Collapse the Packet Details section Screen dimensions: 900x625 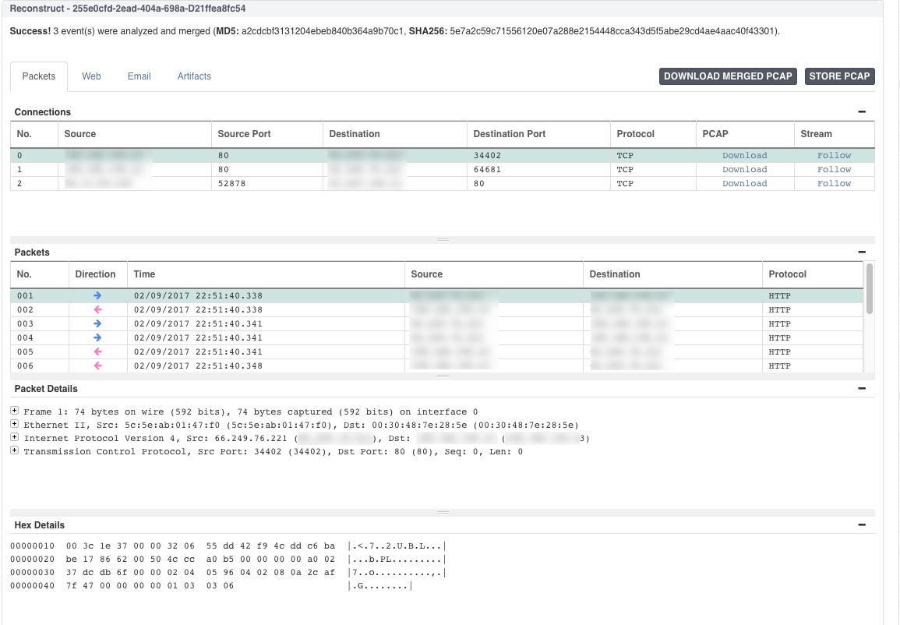pos(862,389)
